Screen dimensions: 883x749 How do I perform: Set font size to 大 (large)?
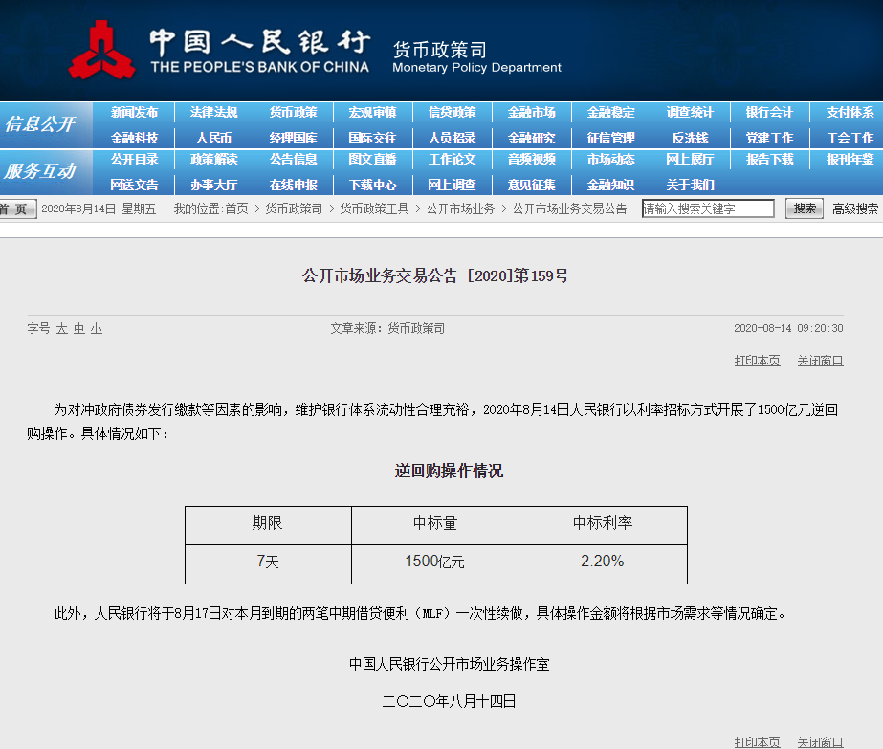coord(62,329)
